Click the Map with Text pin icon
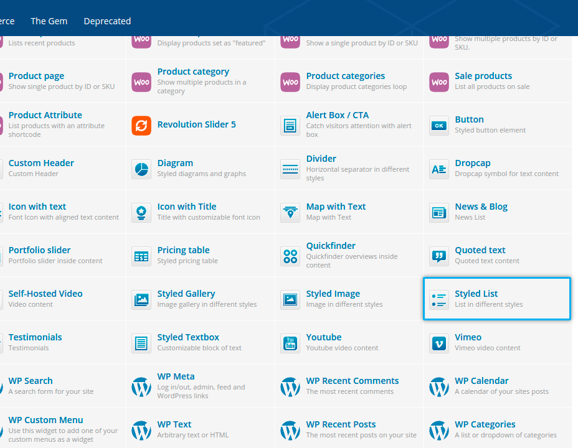 (290, 212)
